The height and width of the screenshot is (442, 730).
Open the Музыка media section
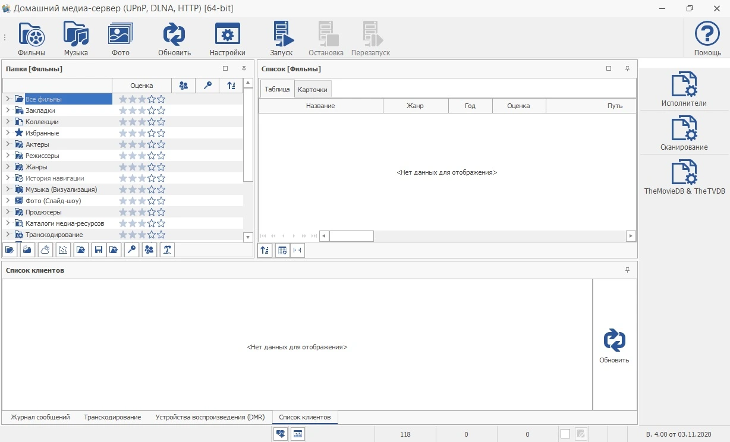click(x=76, y=39)
